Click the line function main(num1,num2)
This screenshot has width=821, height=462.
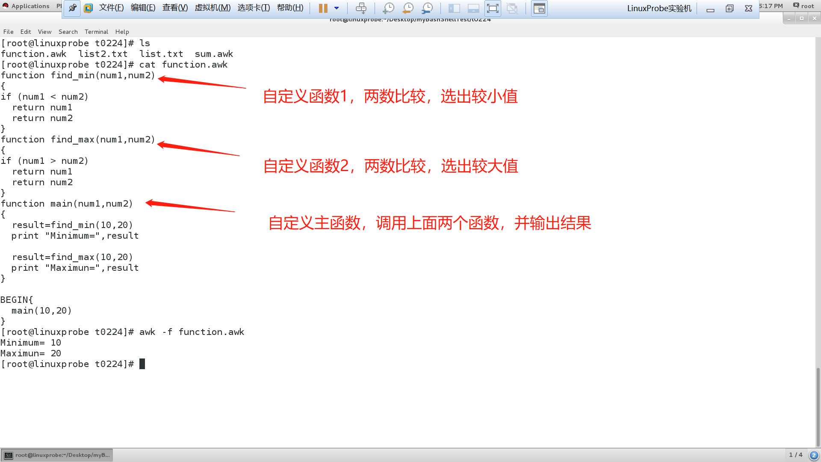pyautogui.click(x=67, y=204)
